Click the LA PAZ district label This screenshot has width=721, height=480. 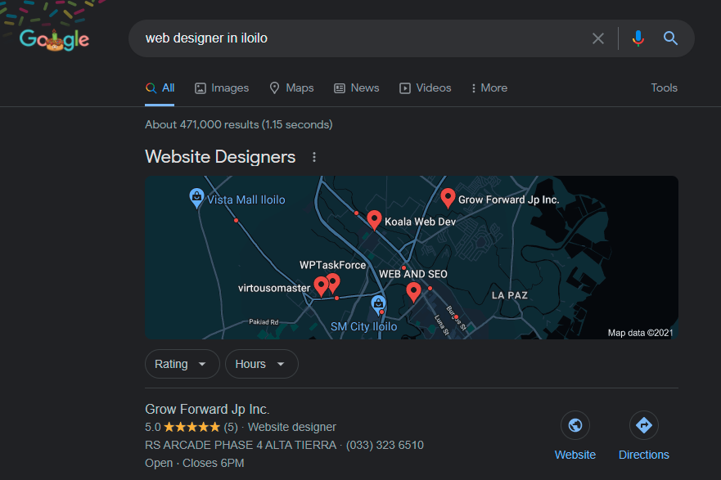pyautogui.click(x=510, y=295)
